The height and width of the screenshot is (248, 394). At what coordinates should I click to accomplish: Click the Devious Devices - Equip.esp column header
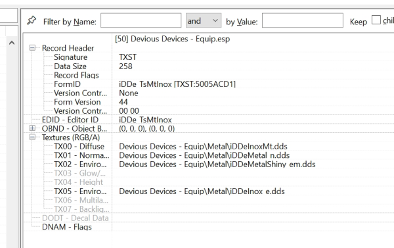click(172, 39)
